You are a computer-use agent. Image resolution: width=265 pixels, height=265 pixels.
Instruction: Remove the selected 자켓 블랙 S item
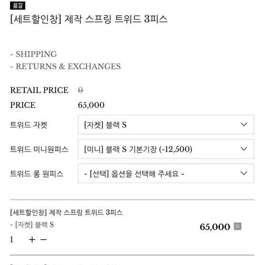coord(237,226)
